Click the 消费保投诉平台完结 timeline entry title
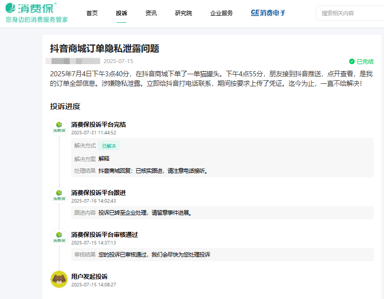384x299 pixels. [99, 124]
